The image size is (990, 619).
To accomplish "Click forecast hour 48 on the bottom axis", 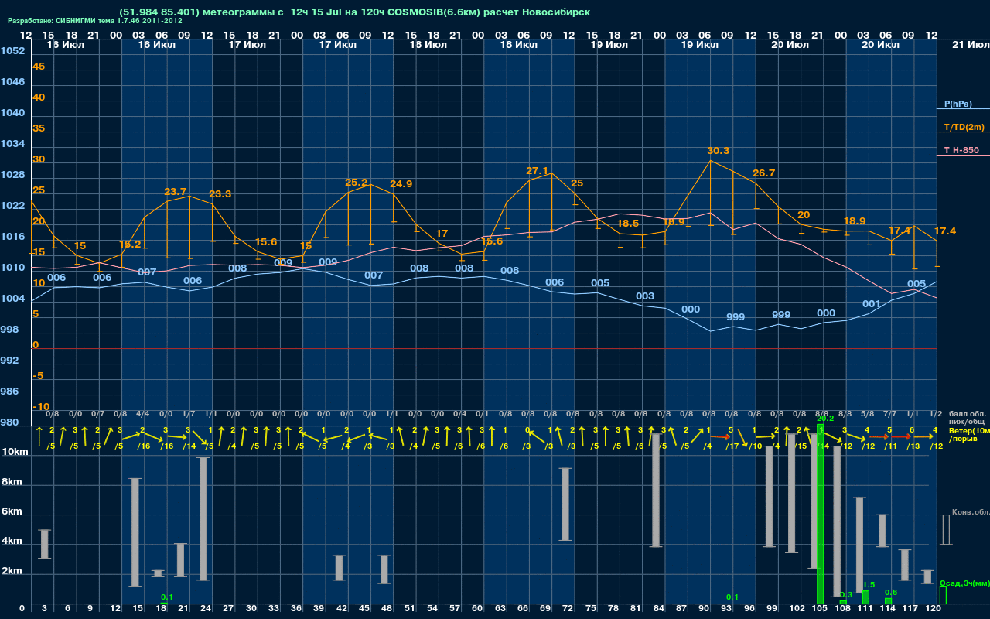I will [x=386, y=610].
